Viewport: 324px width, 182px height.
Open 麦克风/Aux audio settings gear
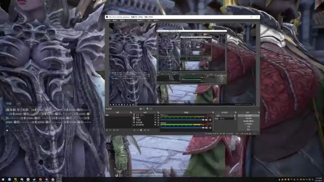coord(210,120)
